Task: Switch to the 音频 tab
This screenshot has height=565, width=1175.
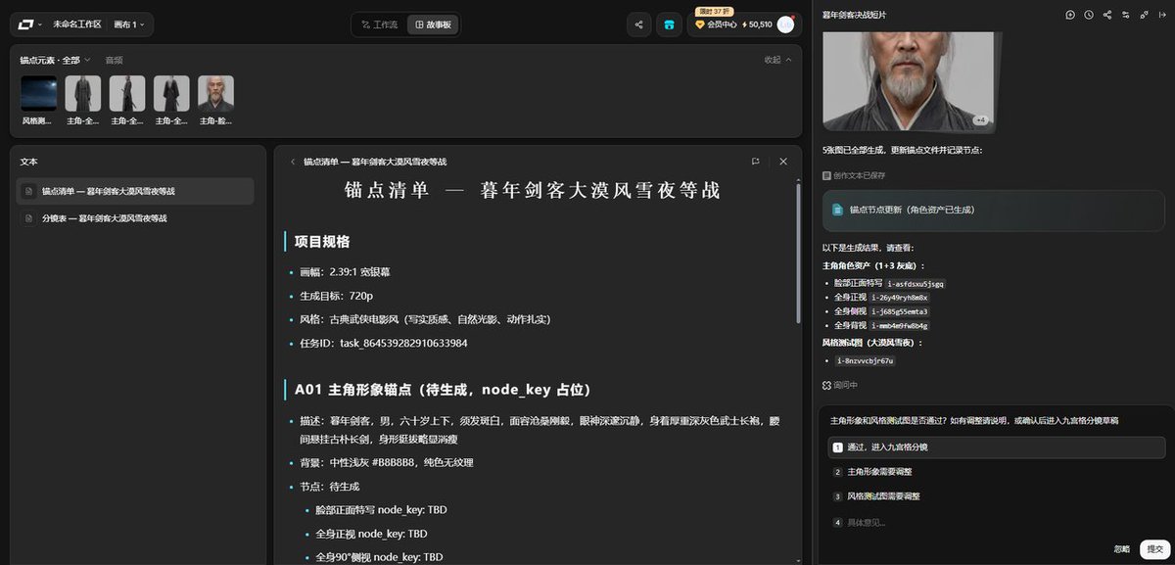Action: click(x=115, y=60)
